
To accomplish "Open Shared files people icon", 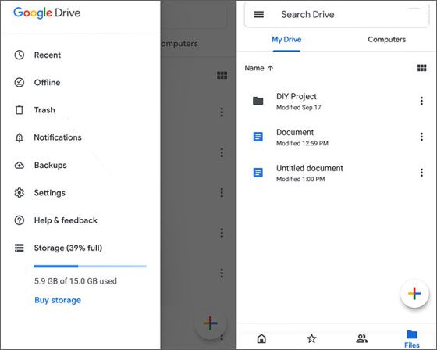I will click(361, 338).
